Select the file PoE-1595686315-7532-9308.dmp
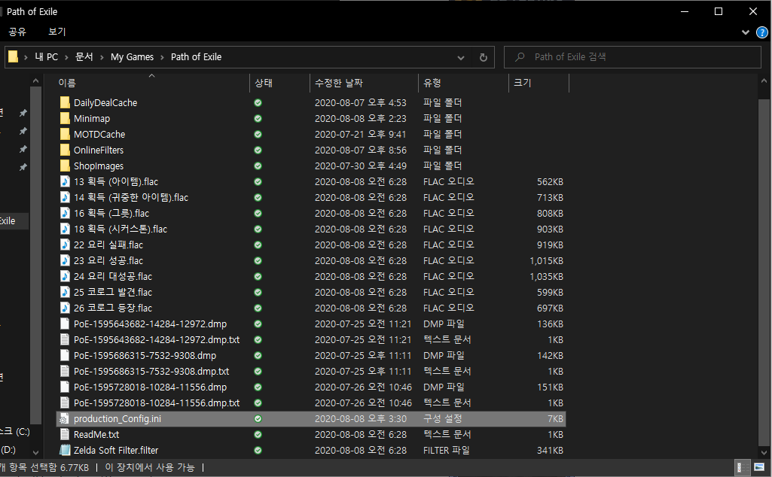 pyautogui.click(x=145, y=356)
